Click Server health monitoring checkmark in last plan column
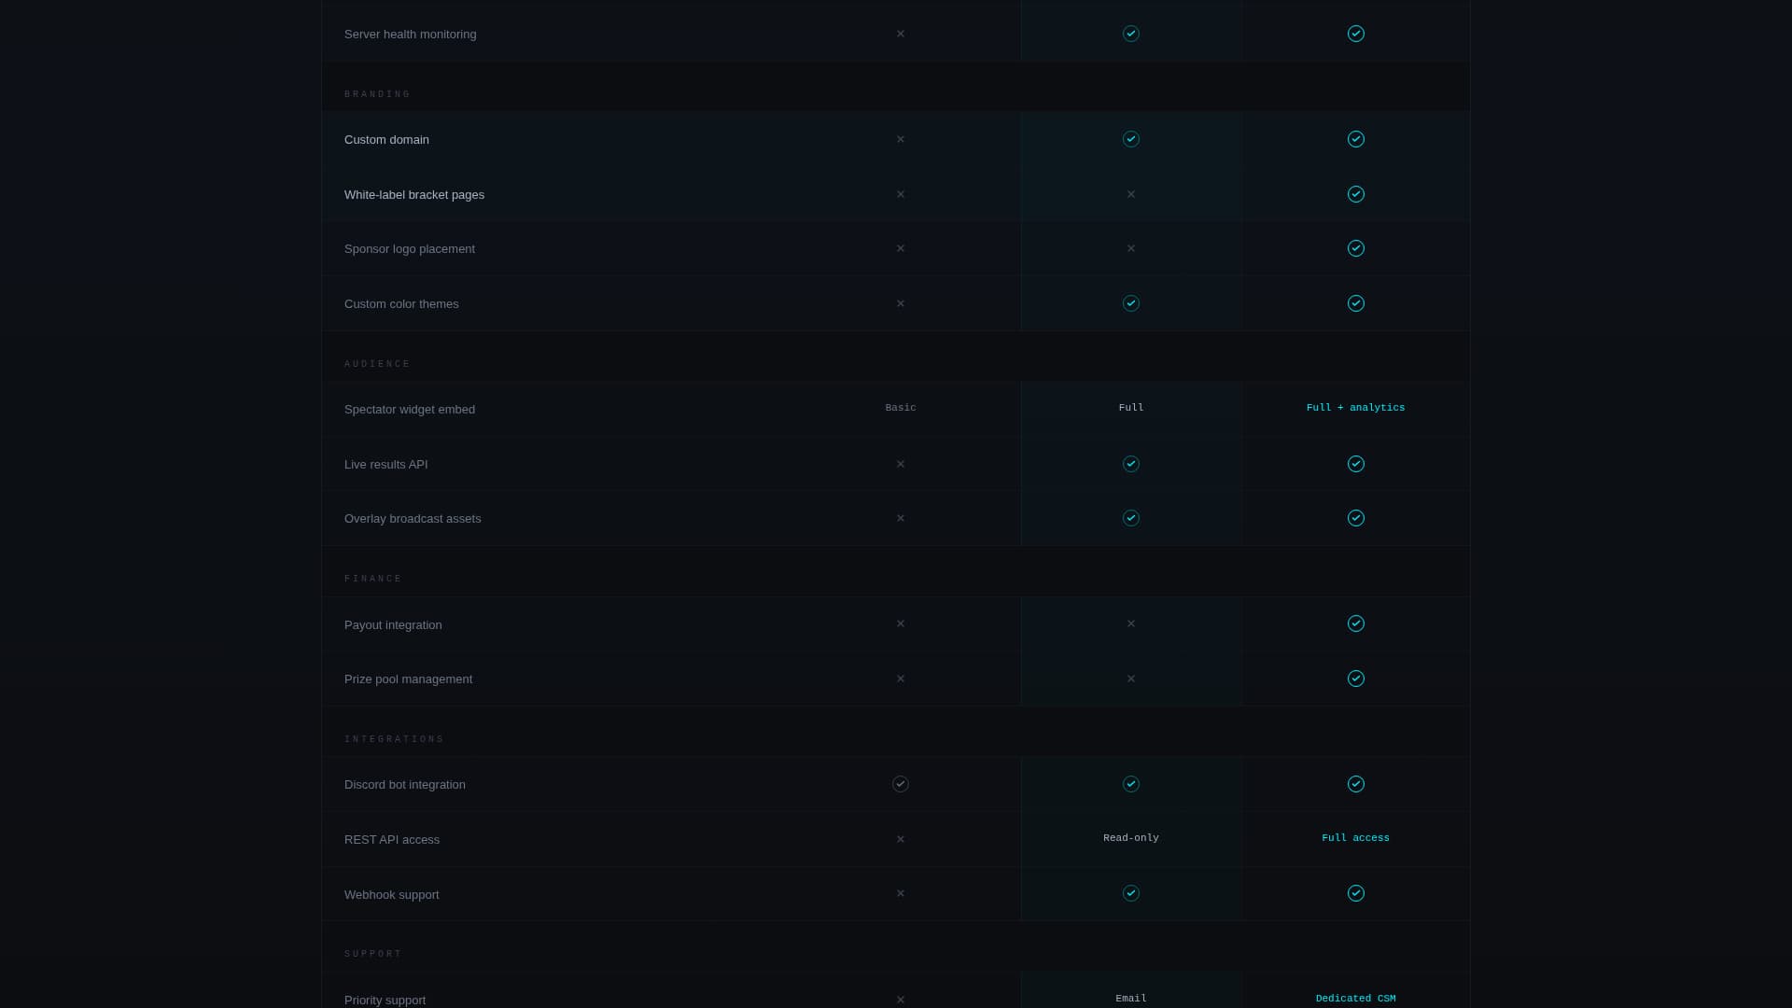The width and height of the screenshot is (1792, 1008). point(1356,34)
